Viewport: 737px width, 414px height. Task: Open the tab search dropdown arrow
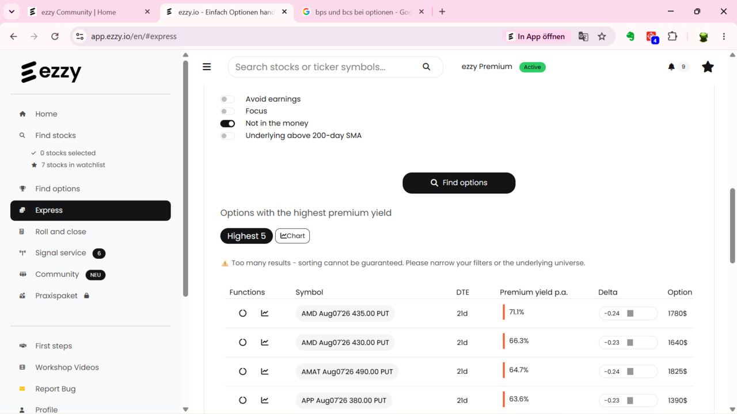tap(12, 11)
